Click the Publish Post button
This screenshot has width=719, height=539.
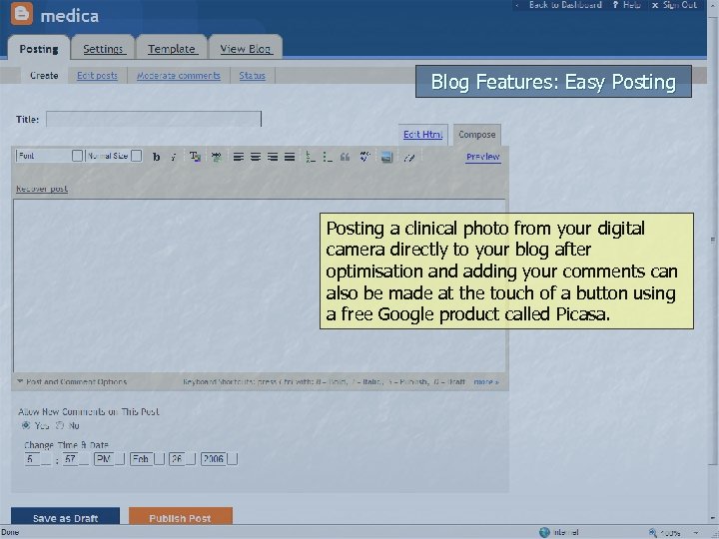click(x=180, y=517)
